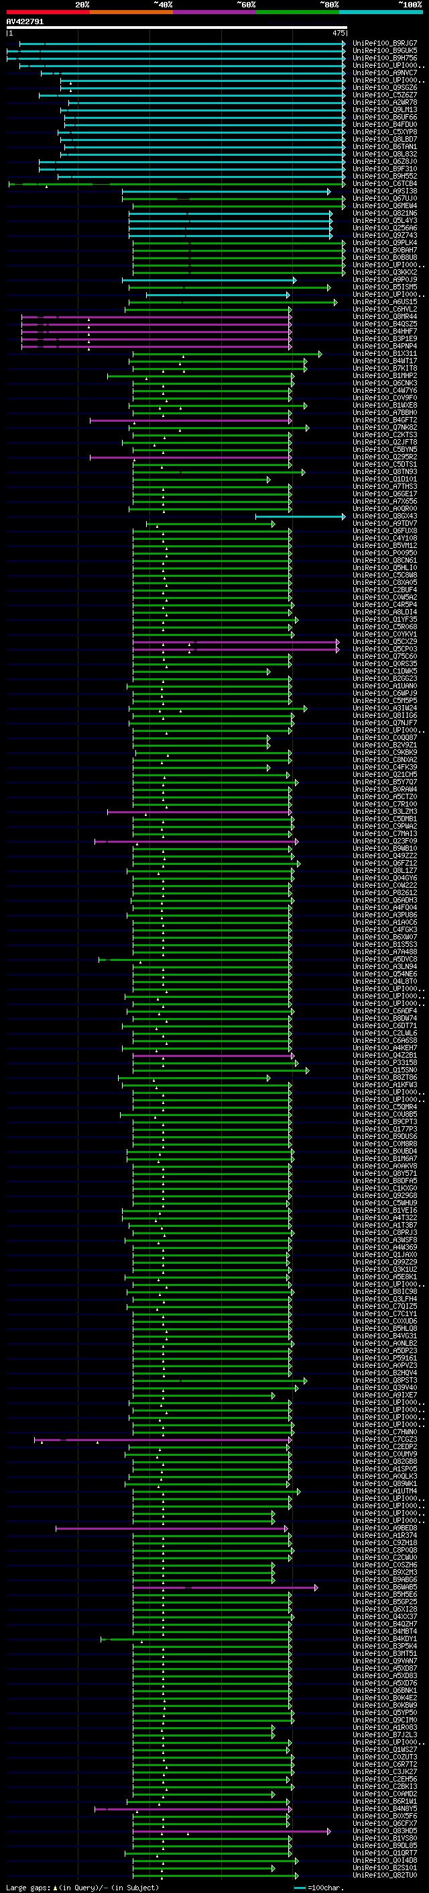Click the short cyan bar for UniRef100_Q8GX43
Image resolution: width=429 pixels, height=1893 pixels.
pos(300,516)
